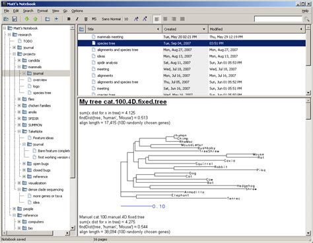Click the folder icon in list header

pyautogui.click(x=81, y=29)
